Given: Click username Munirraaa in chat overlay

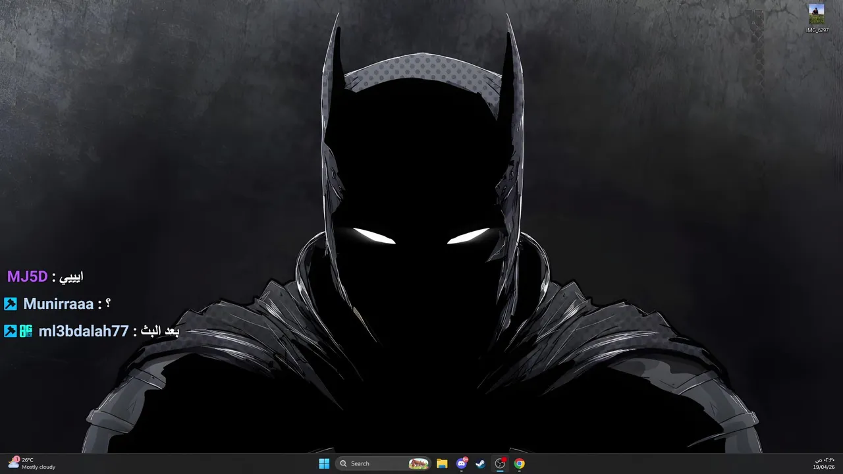Looking at the screenshot, I should pyautogui.click(x=59, y=304).
